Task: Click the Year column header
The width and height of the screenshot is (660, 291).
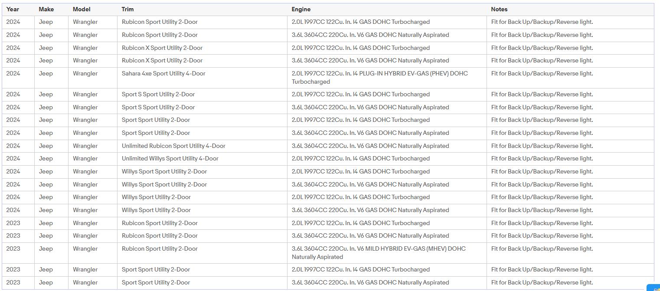Action: 13,9
